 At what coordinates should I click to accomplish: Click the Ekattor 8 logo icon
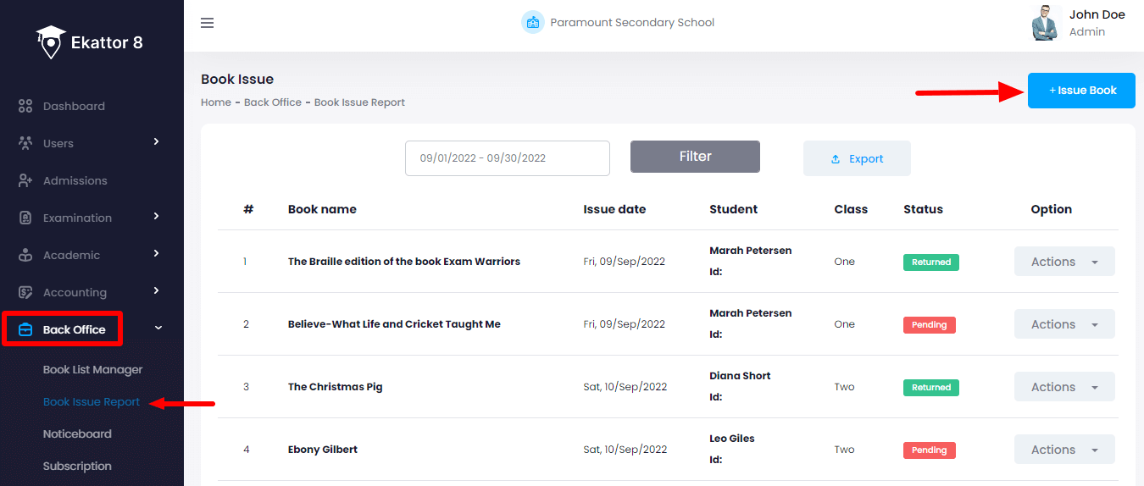click(51, 42)
